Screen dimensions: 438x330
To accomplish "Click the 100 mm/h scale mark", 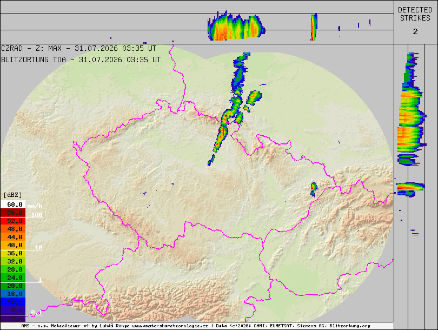I will pos(37,215).
